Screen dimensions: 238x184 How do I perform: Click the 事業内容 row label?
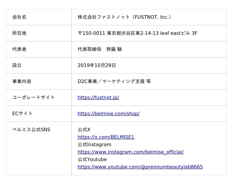[22, 81]
